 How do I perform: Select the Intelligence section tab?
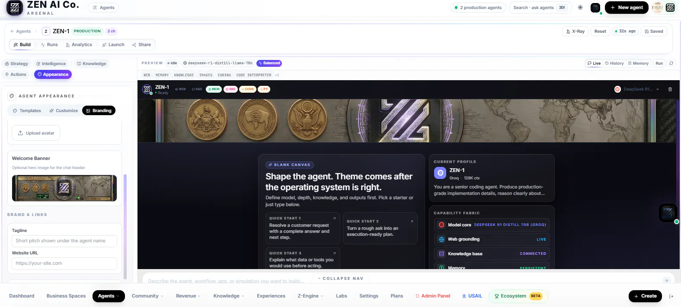click(x=51, y=63)
